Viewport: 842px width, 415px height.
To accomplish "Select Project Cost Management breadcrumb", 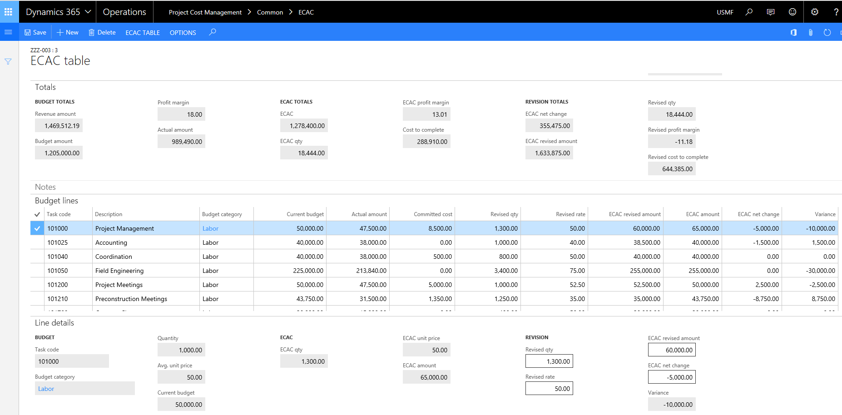I will coord(205,12).
